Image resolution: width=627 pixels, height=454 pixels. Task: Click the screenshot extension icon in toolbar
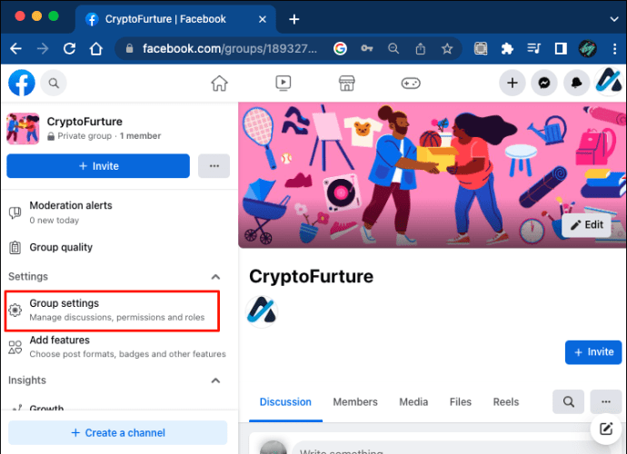click(481, 49)
